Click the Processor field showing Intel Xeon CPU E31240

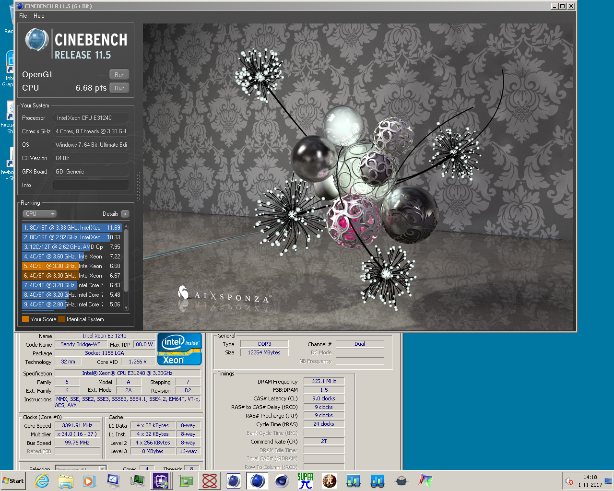tap(91, 118)
